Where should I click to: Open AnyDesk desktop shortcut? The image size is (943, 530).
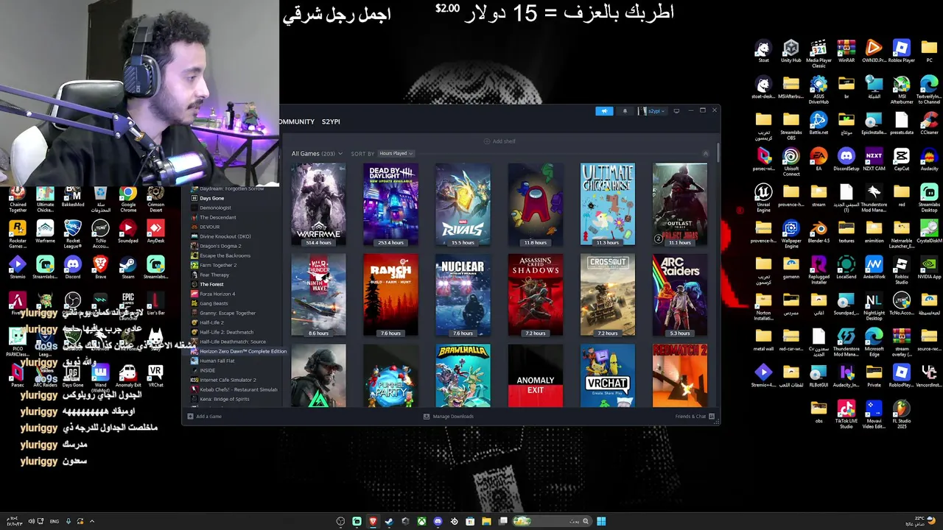[155, 231]
